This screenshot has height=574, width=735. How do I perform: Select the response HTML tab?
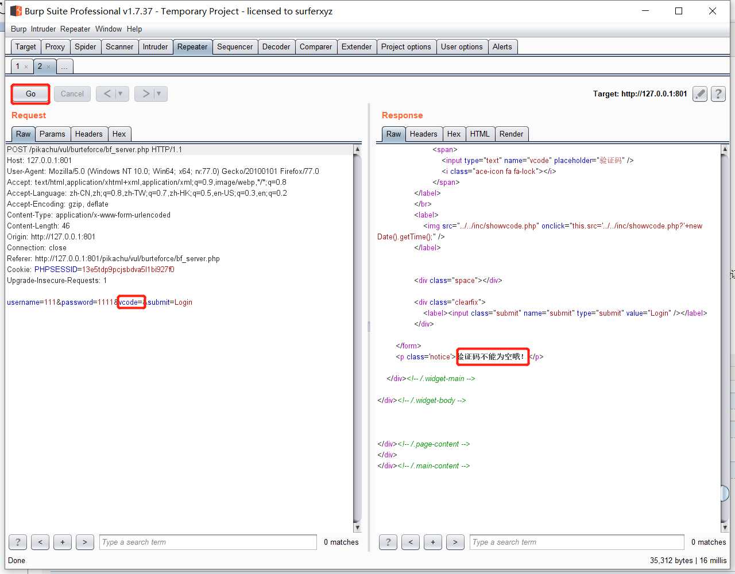coord(480,134)
